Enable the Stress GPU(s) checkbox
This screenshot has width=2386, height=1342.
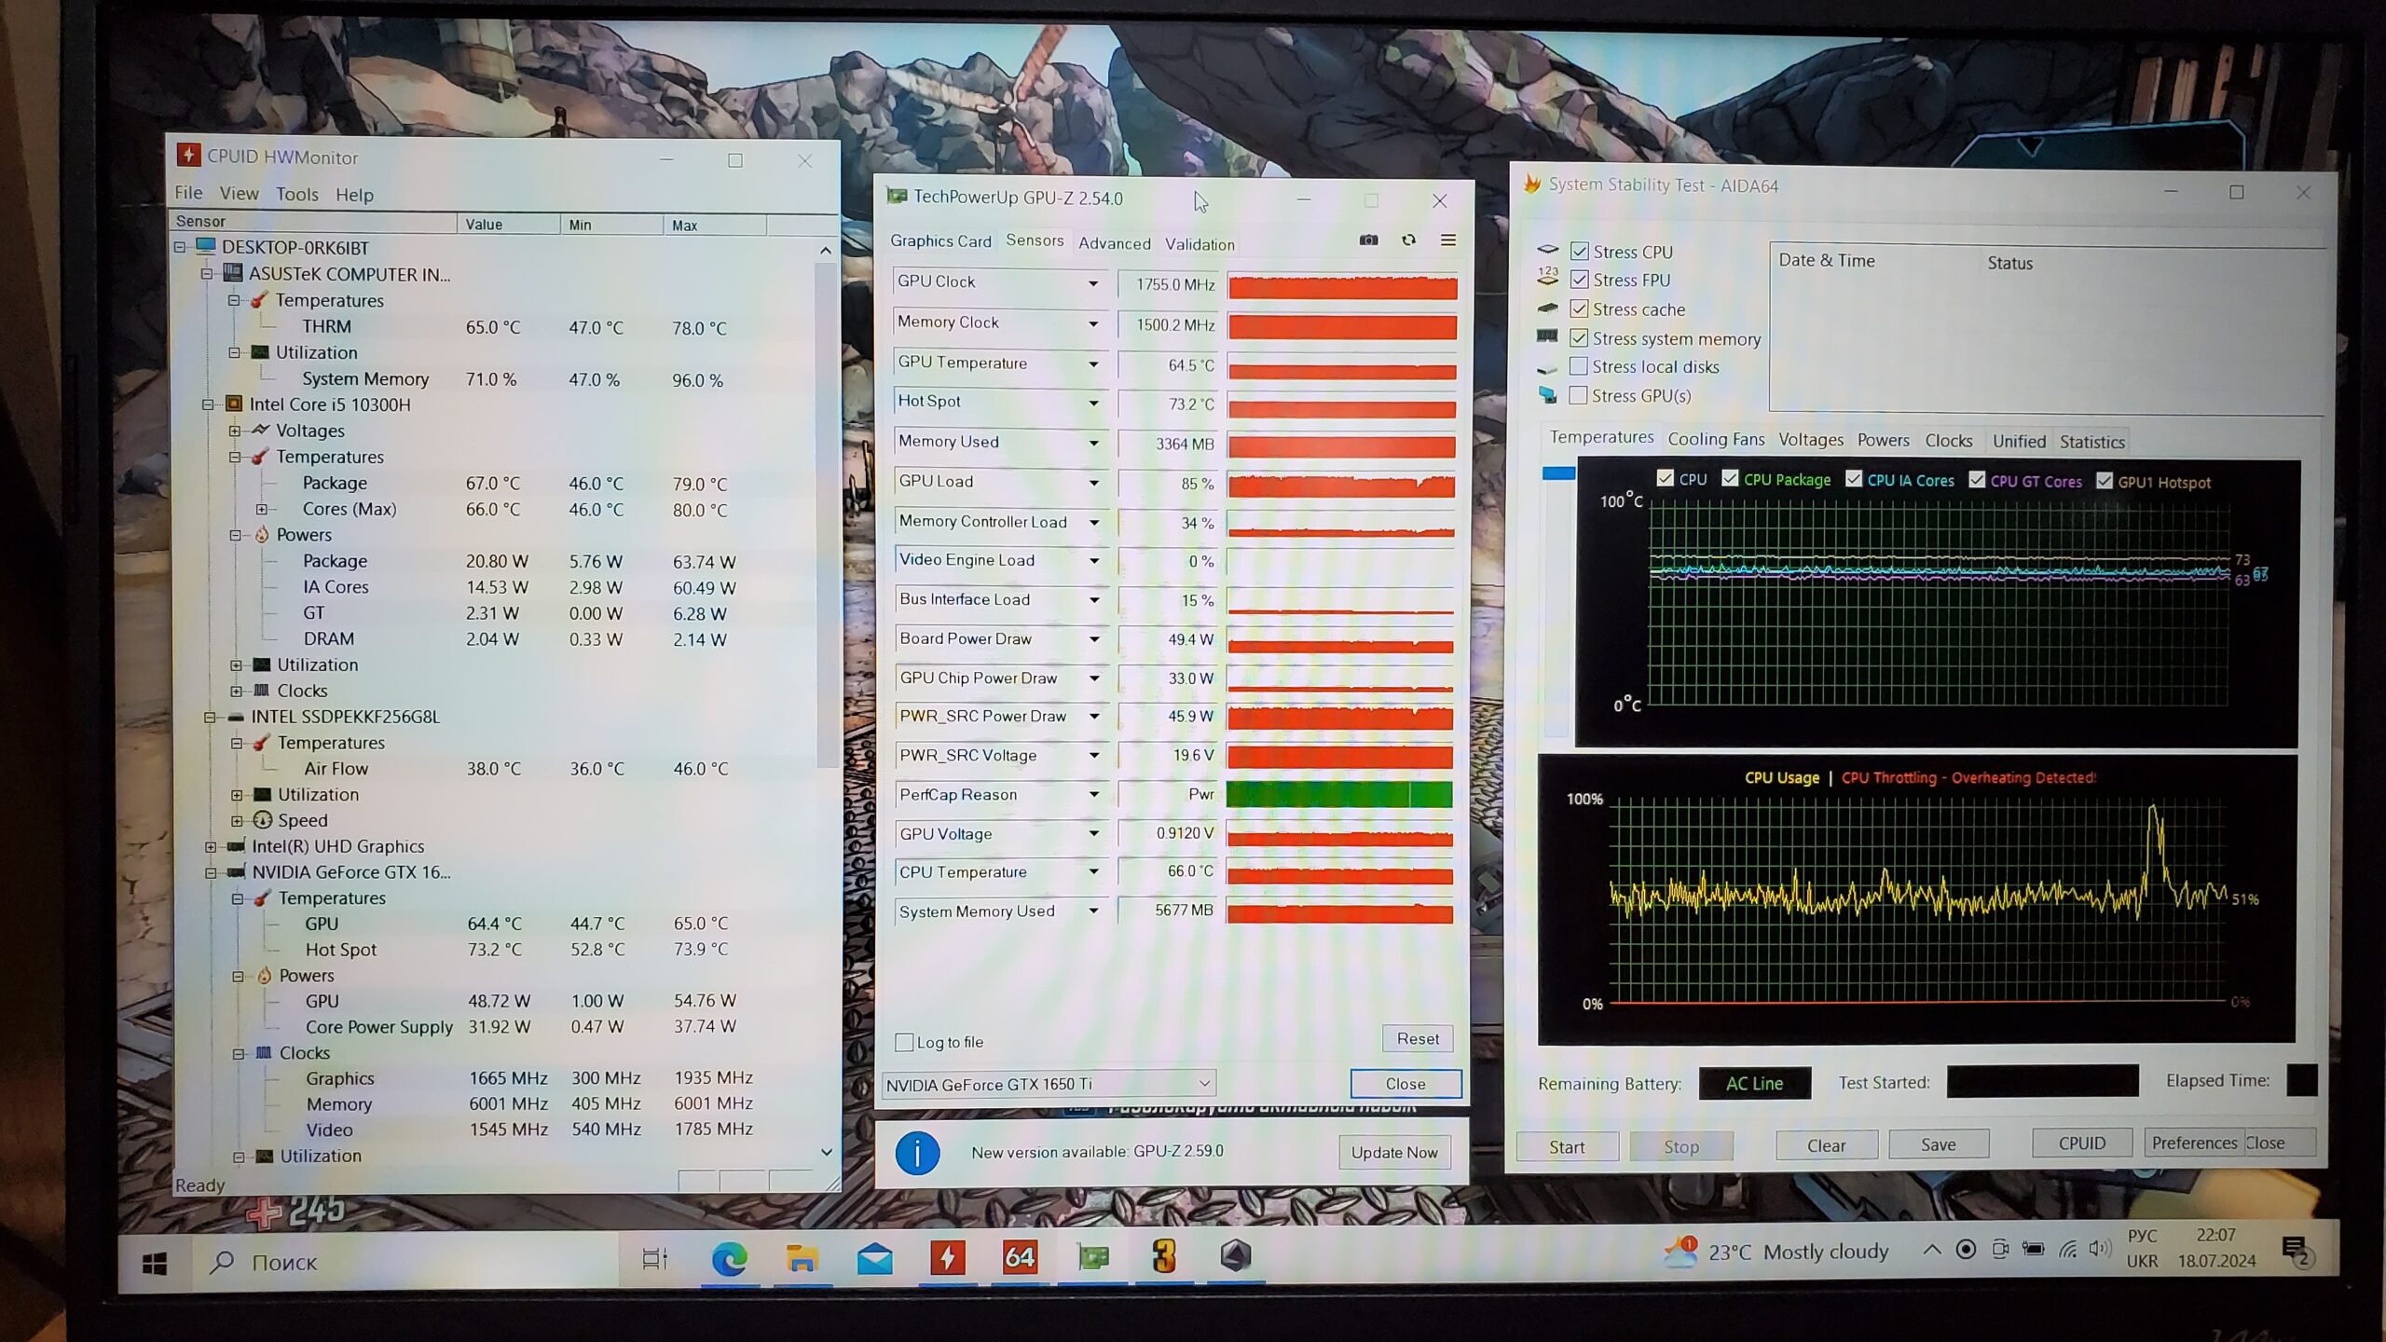[x=1579, y=395]
